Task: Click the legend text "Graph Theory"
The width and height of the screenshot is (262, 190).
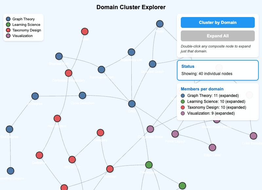Action: click(x=24, y=19)
